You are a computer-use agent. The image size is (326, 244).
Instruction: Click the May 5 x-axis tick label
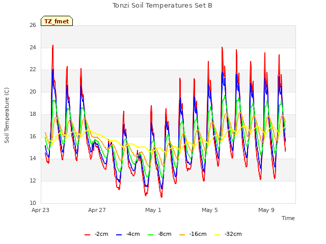[210, 210]
